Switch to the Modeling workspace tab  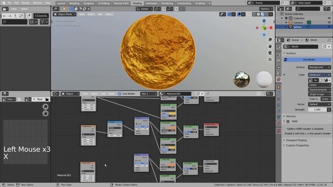(x=74, y=3)
